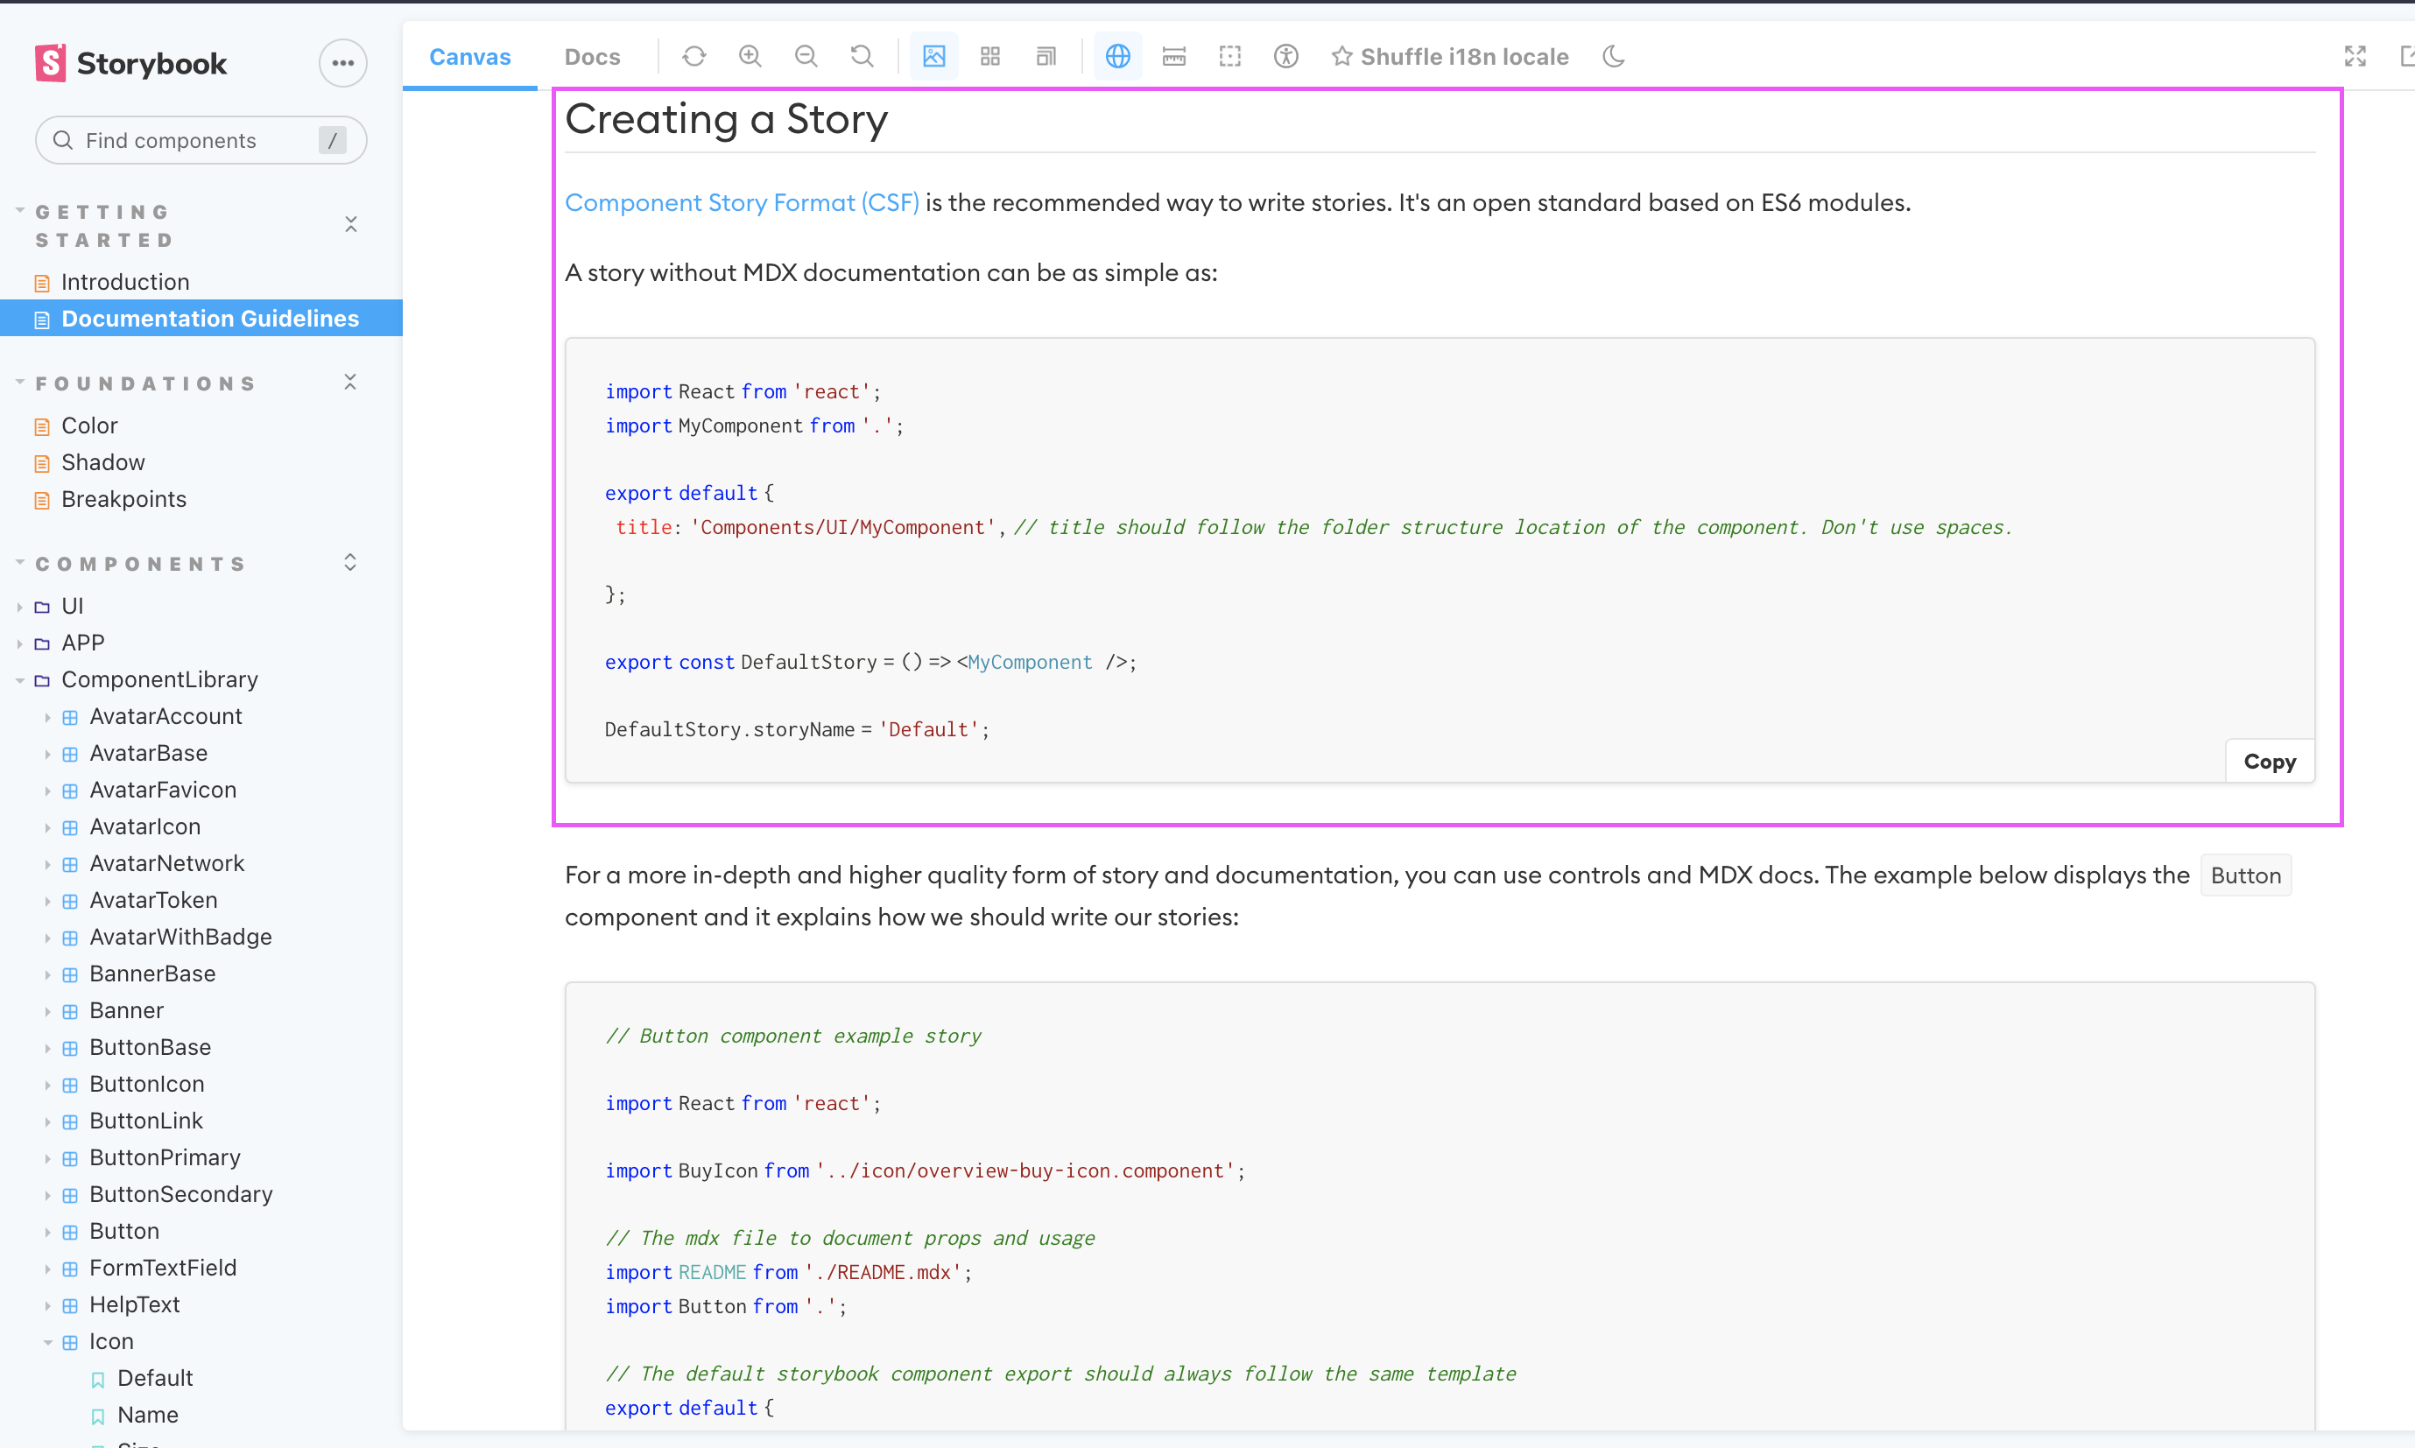Expand all items under Components
The image size is (2415, 1448).
(x=349, y=562)
